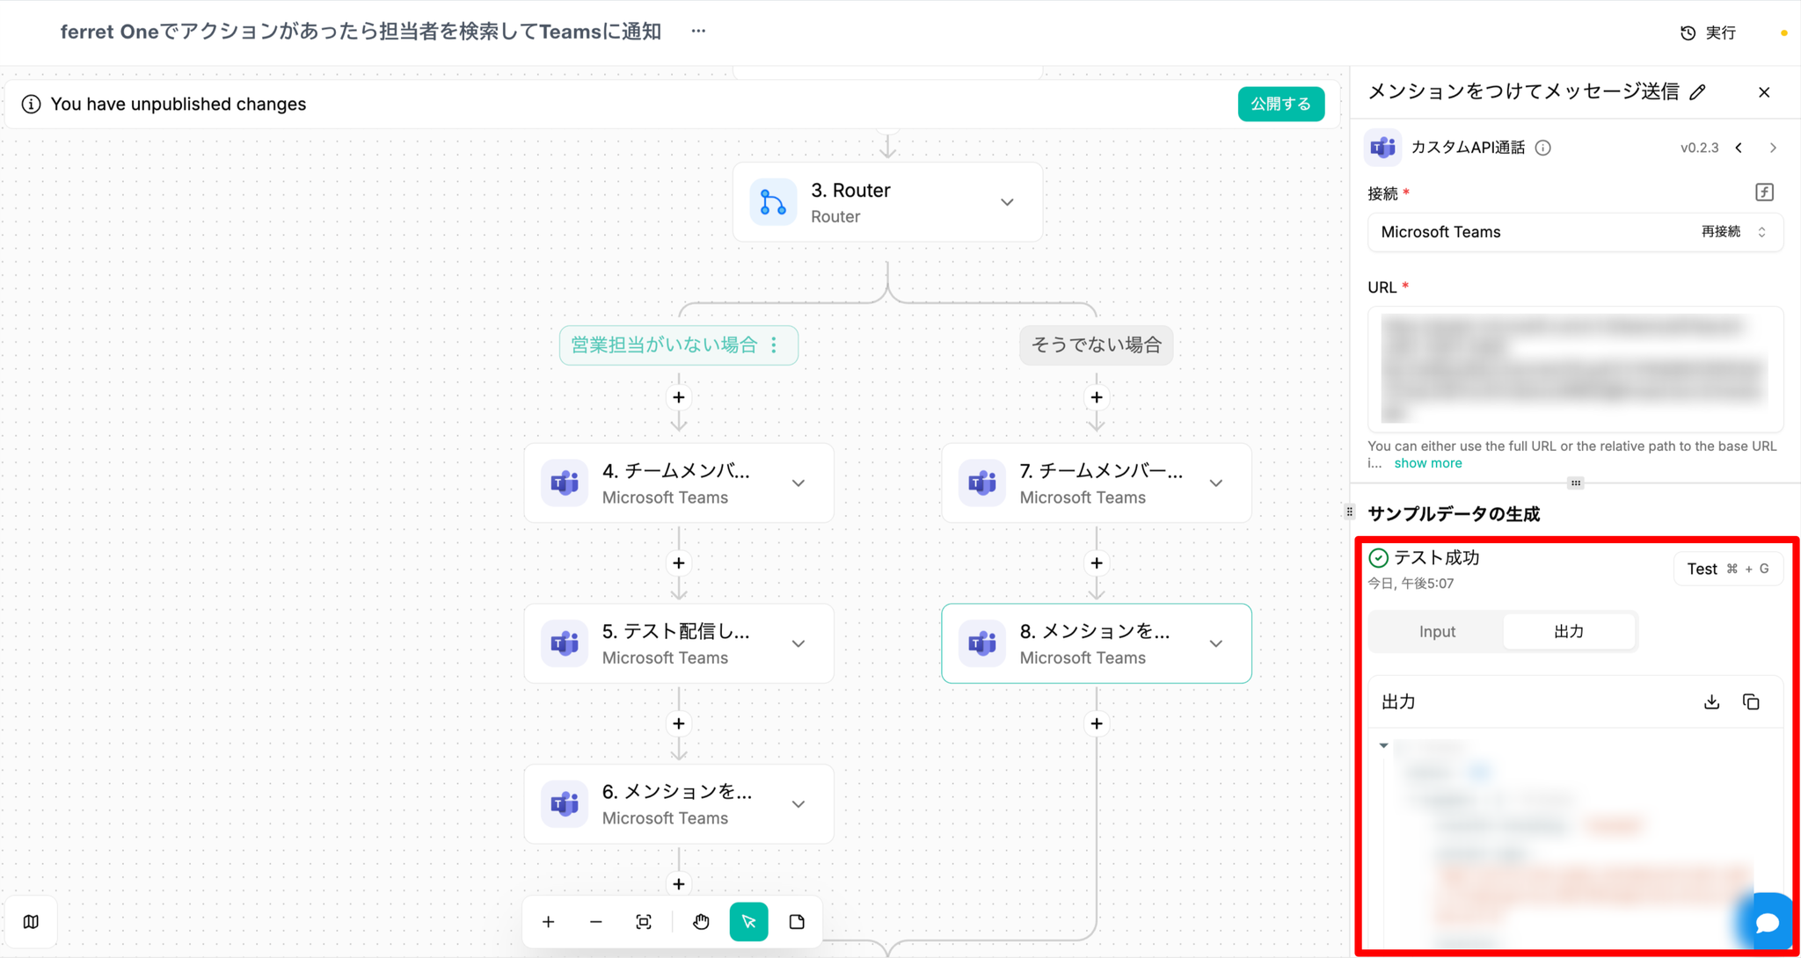This screenshot has height=958, width=1801.
Task: Expand step 8 メンションを chevron
Action: tap(1216, 643)
